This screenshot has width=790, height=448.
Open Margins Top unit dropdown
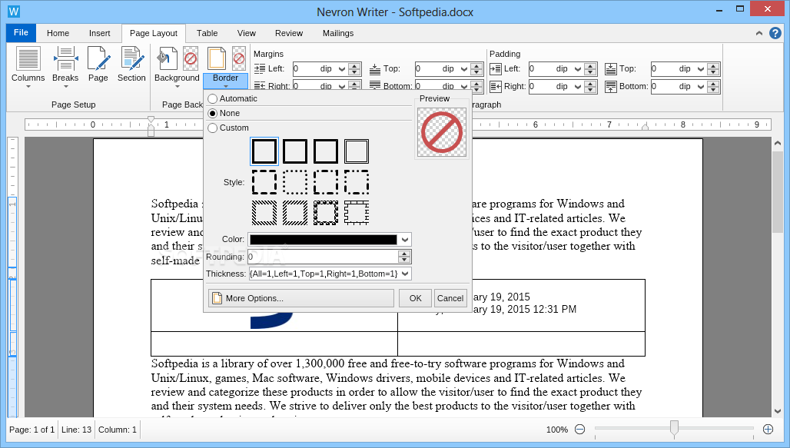[464, 69]
